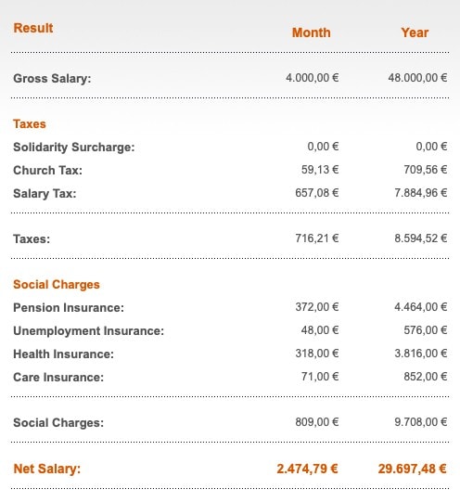Click the Church Tax monthly value 59,13 €
The image size is (460, 502).
pyautogui.click(x=320, y=170)
